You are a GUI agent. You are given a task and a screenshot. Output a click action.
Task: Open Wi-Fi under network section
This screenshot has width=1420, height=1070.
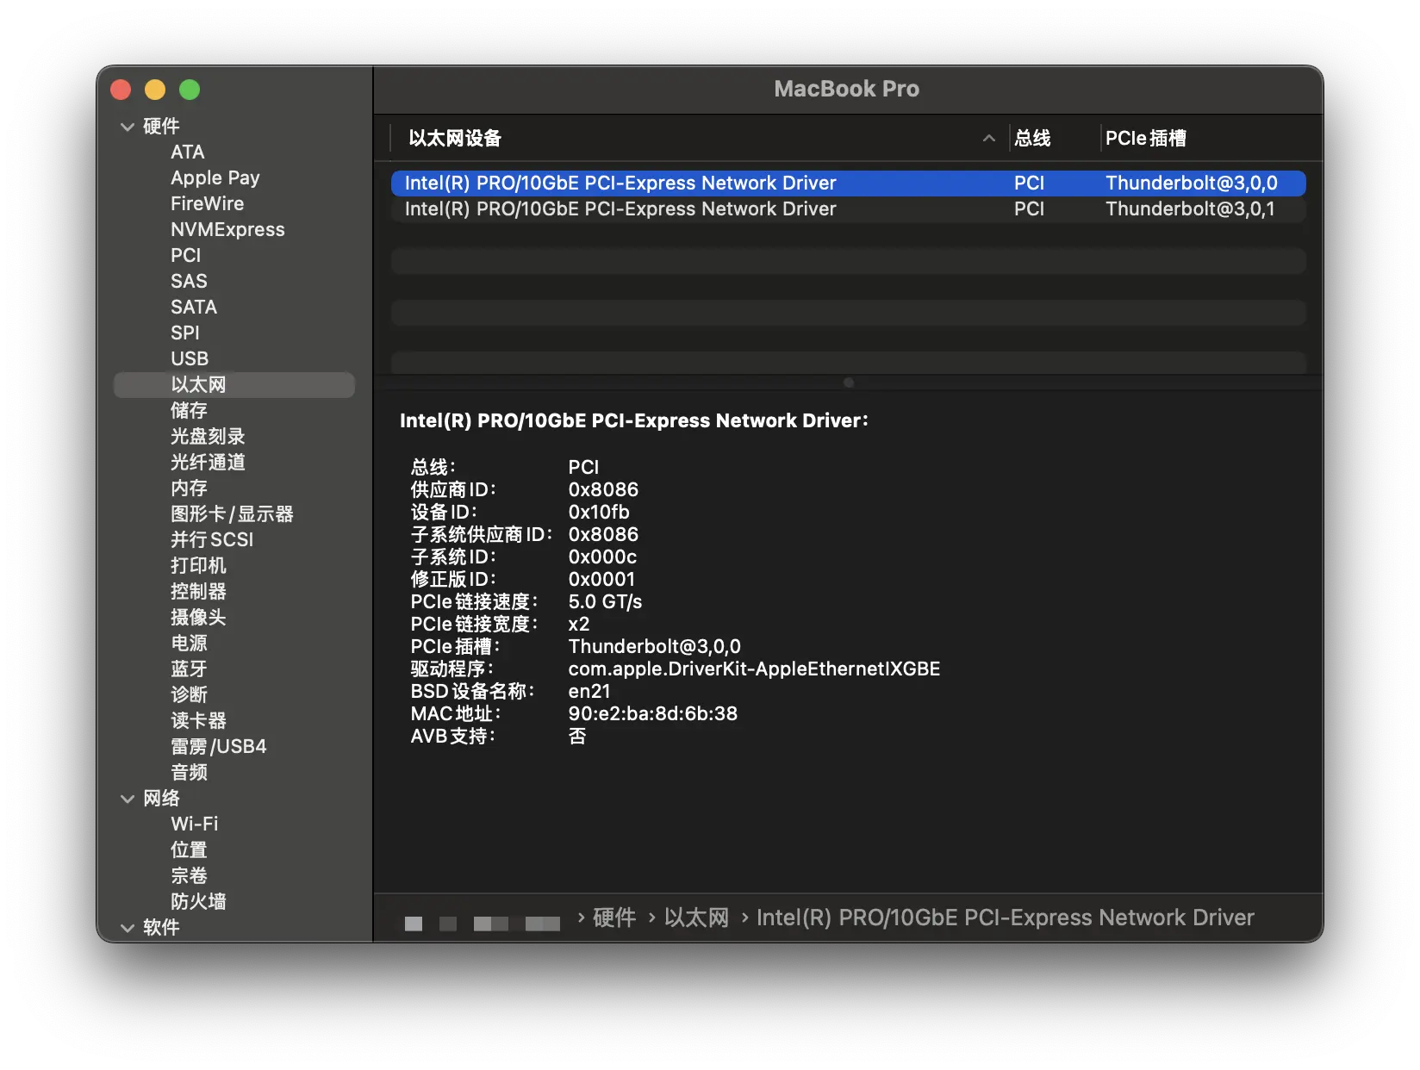pos(195,824)
